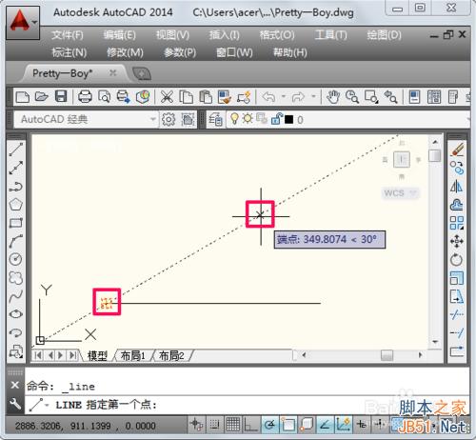This screenshot has width=476, height=440.
Task: Select the Arc tool
Action: click(x=15, y=241)
